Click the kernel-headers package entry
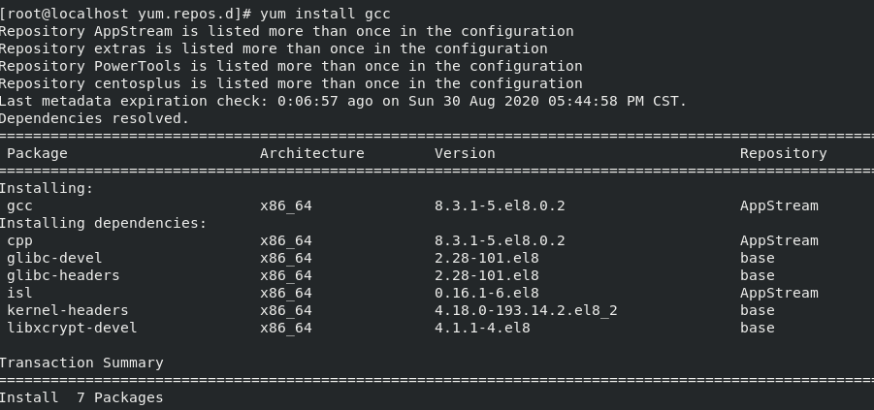The height and width of the screenshot is (410, 874). (x=67, y=310)
